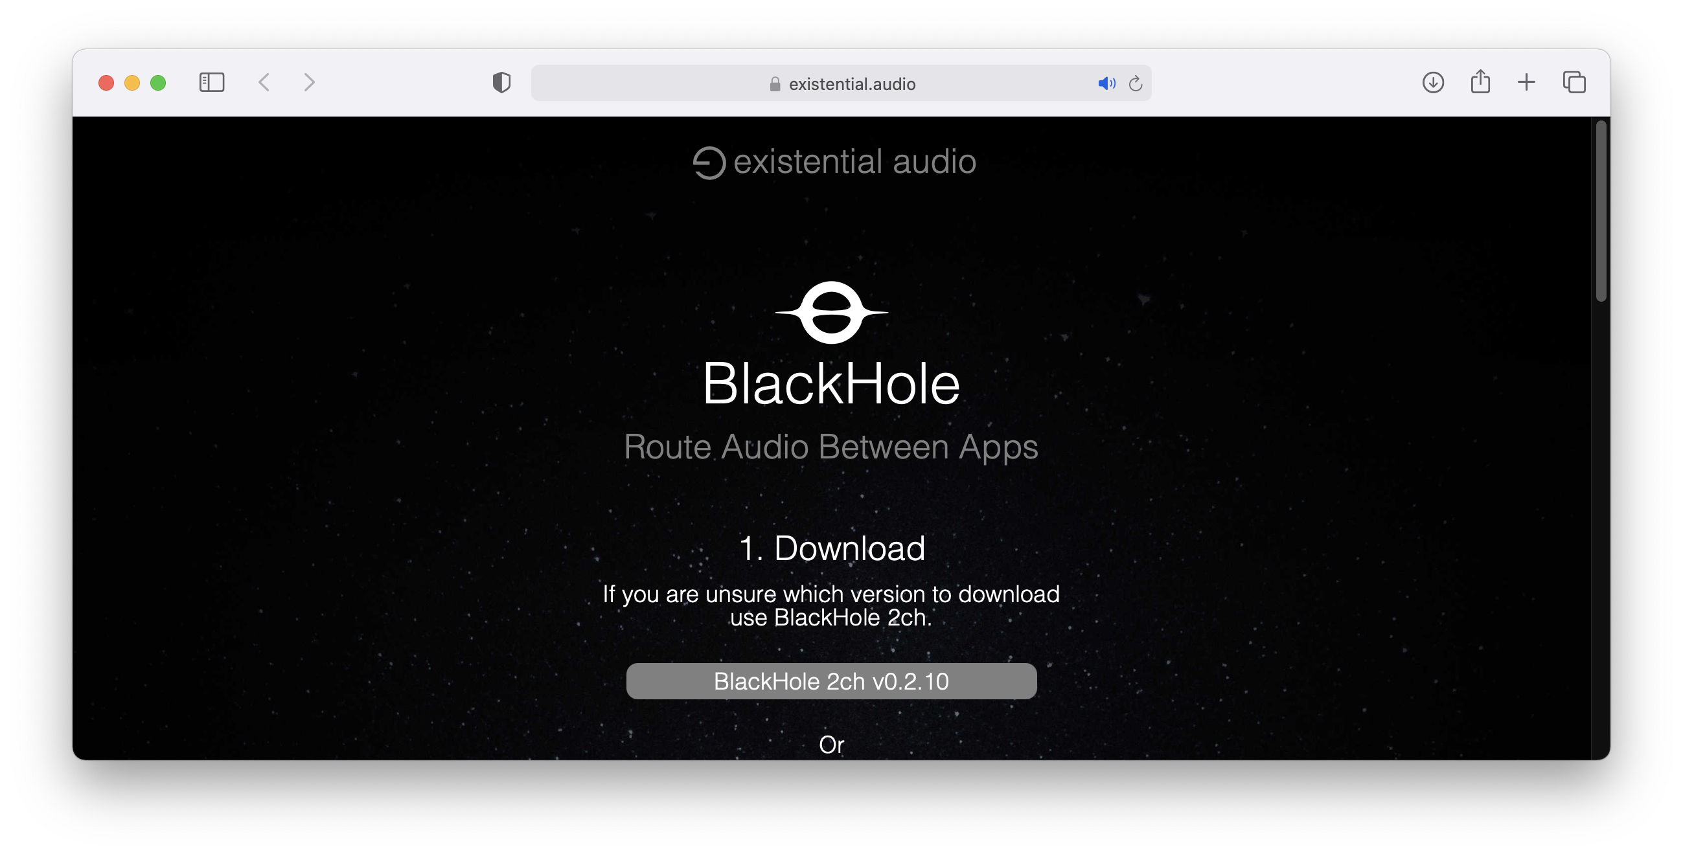Toggle the Safari sidebar icon
1683x856 pixels.
click(212, 83)
